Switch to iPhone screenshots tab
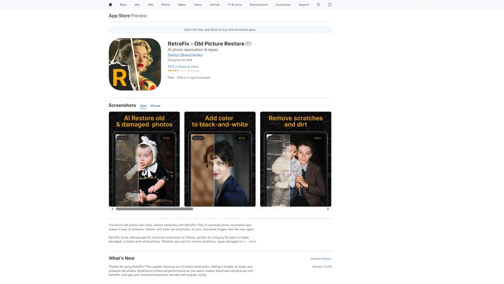Image resolution: width=504 pixels, height=284 pixels. 155,106
